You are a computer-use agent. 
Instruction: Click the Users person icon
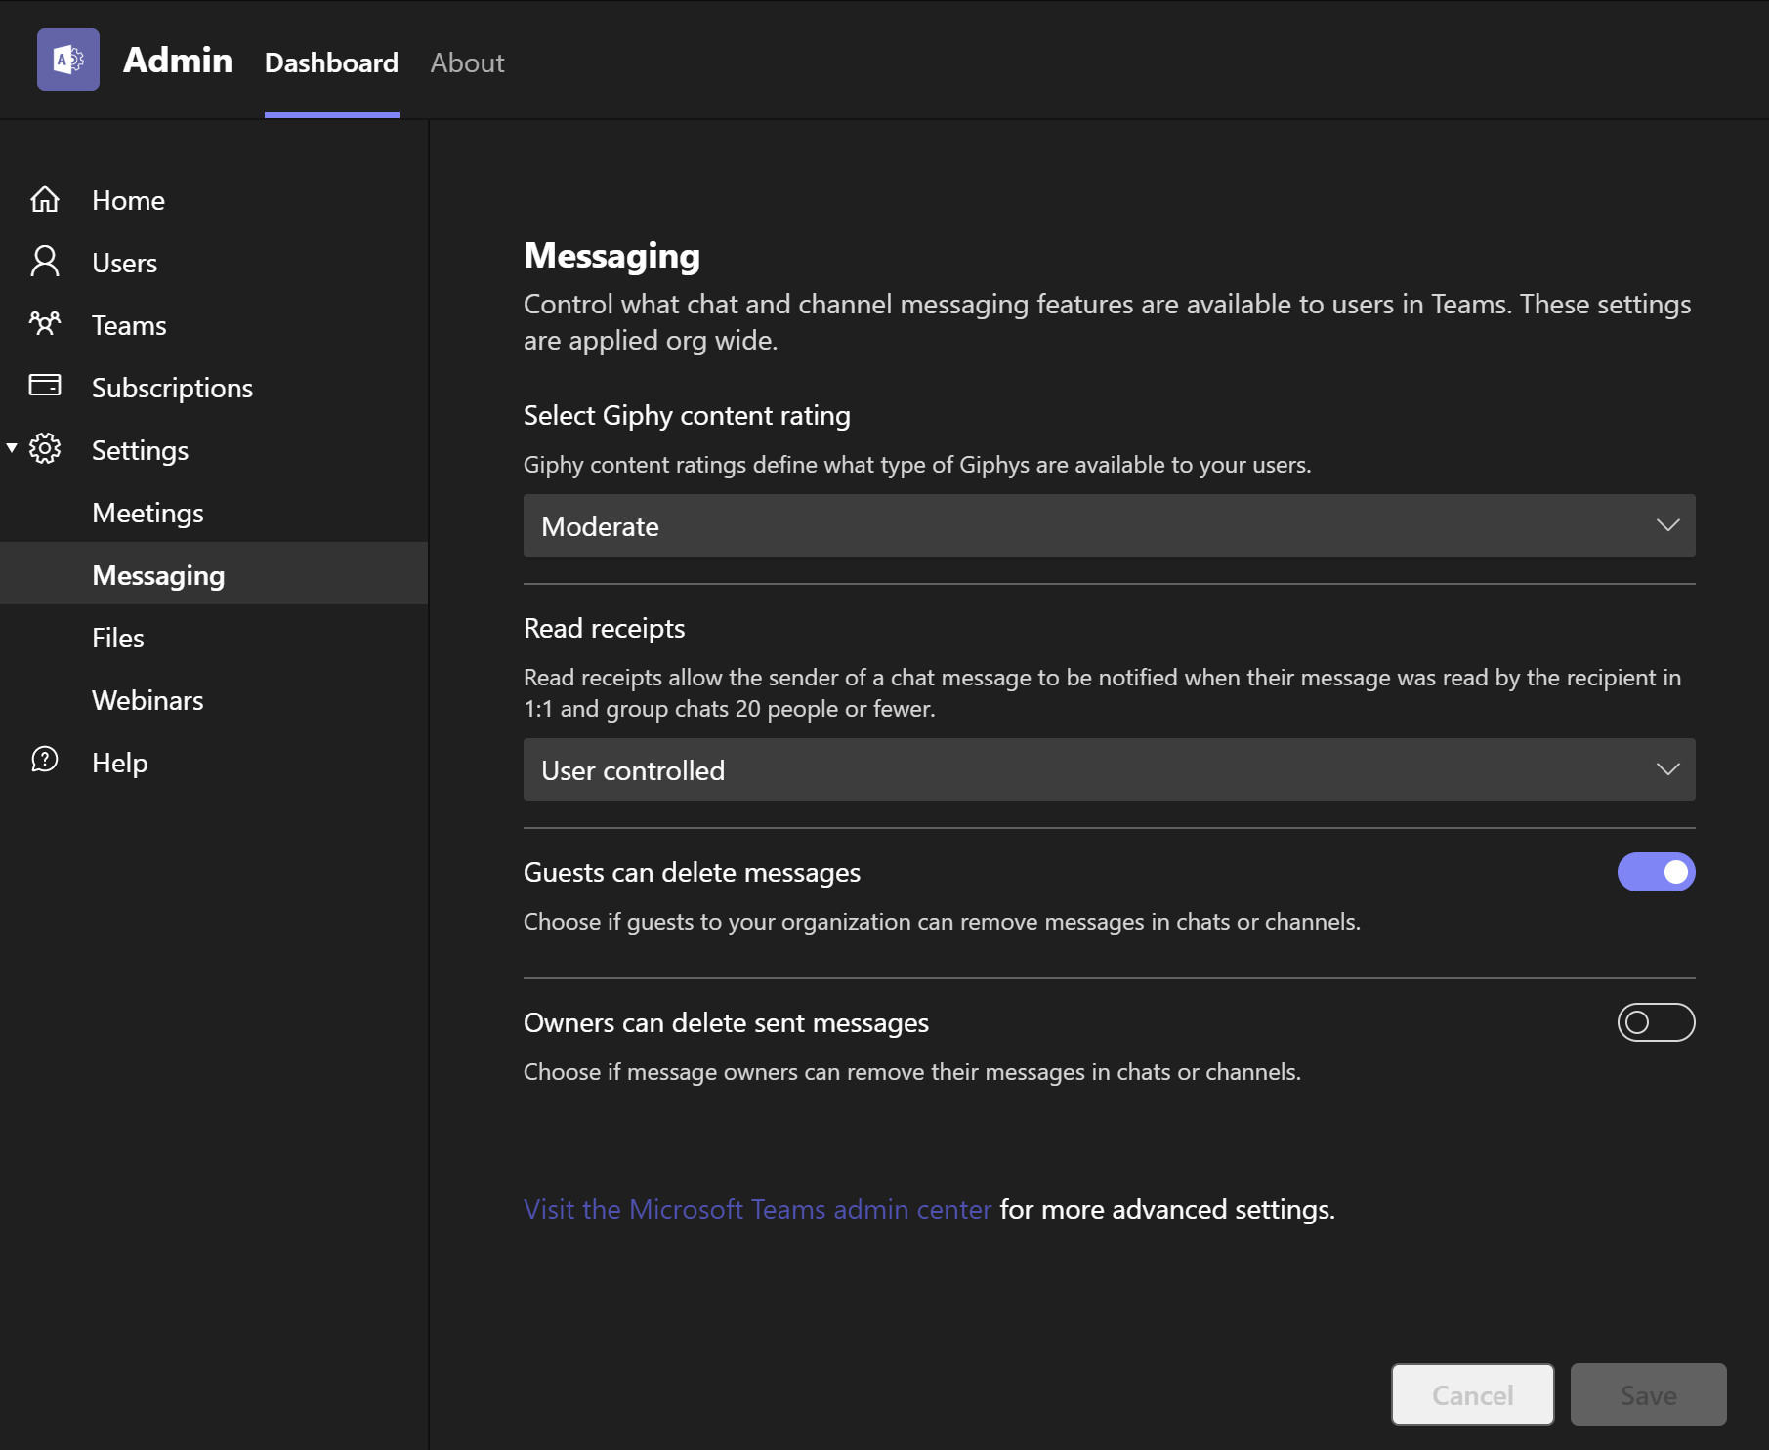pyautogui.click(x=45, y=262)
